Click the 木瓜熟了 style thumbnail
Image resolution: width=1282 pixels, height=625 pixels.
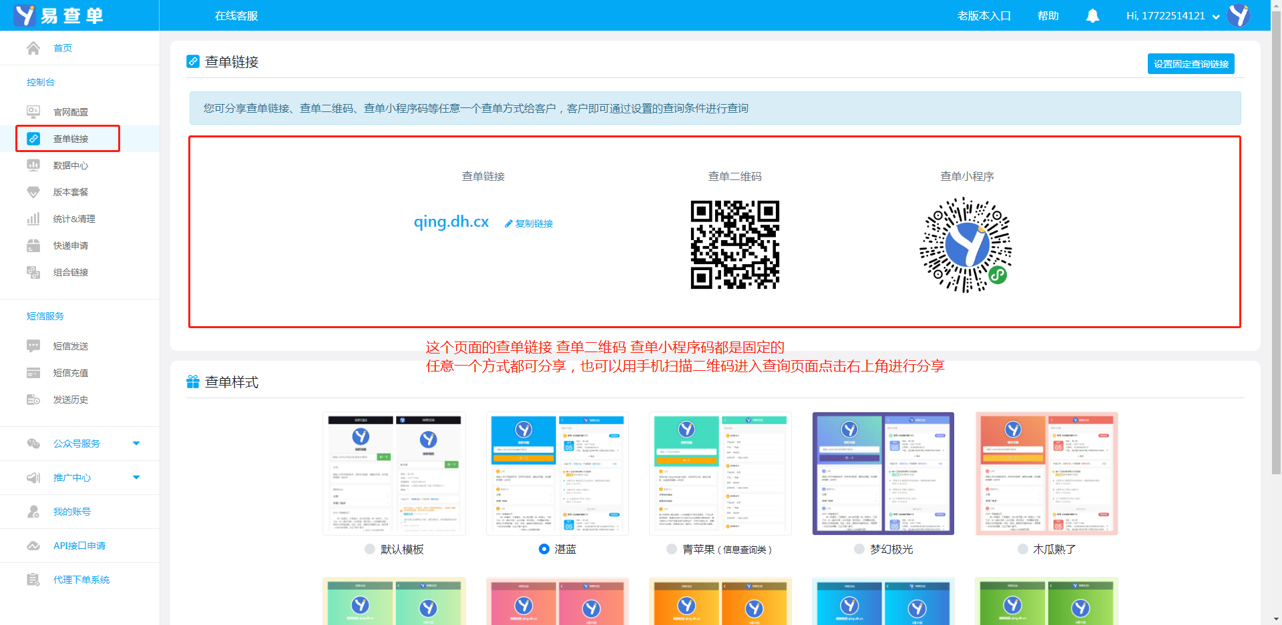[x=1046, y=474]
